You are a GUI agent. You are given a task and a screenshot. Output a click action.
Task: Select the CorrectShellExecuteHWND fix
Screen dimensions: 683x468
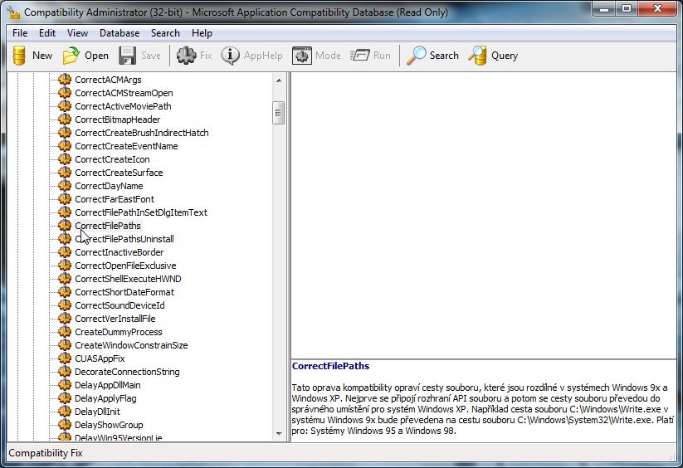(x=128, y=279)
